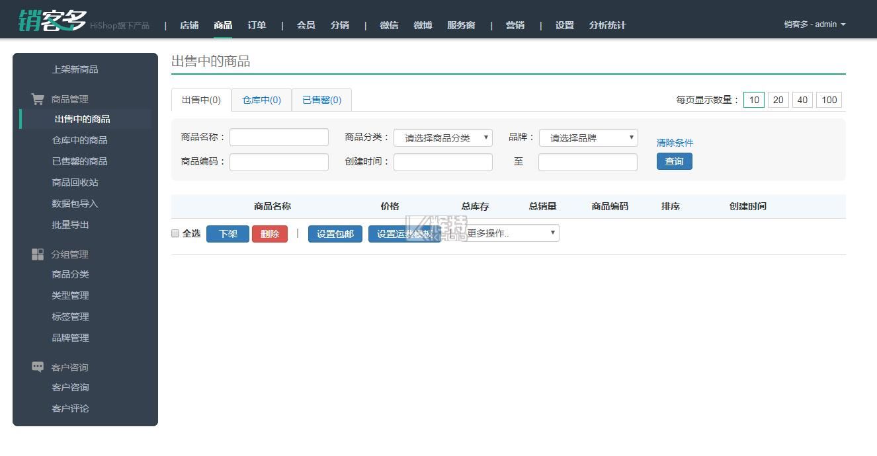This screenshot has width=877, height=456.
Task: Click the grid icon beside 分组管理
Action: pyautogui.click(x=38, y=254)
